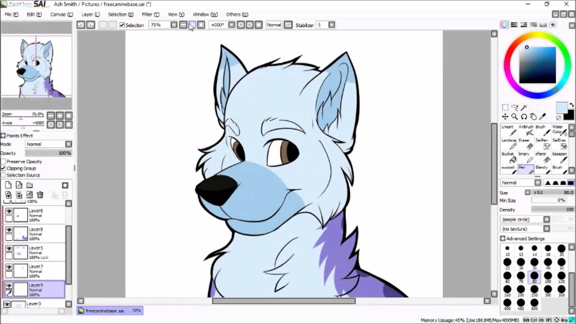Adjust the brush Density slider

(553, 210)
